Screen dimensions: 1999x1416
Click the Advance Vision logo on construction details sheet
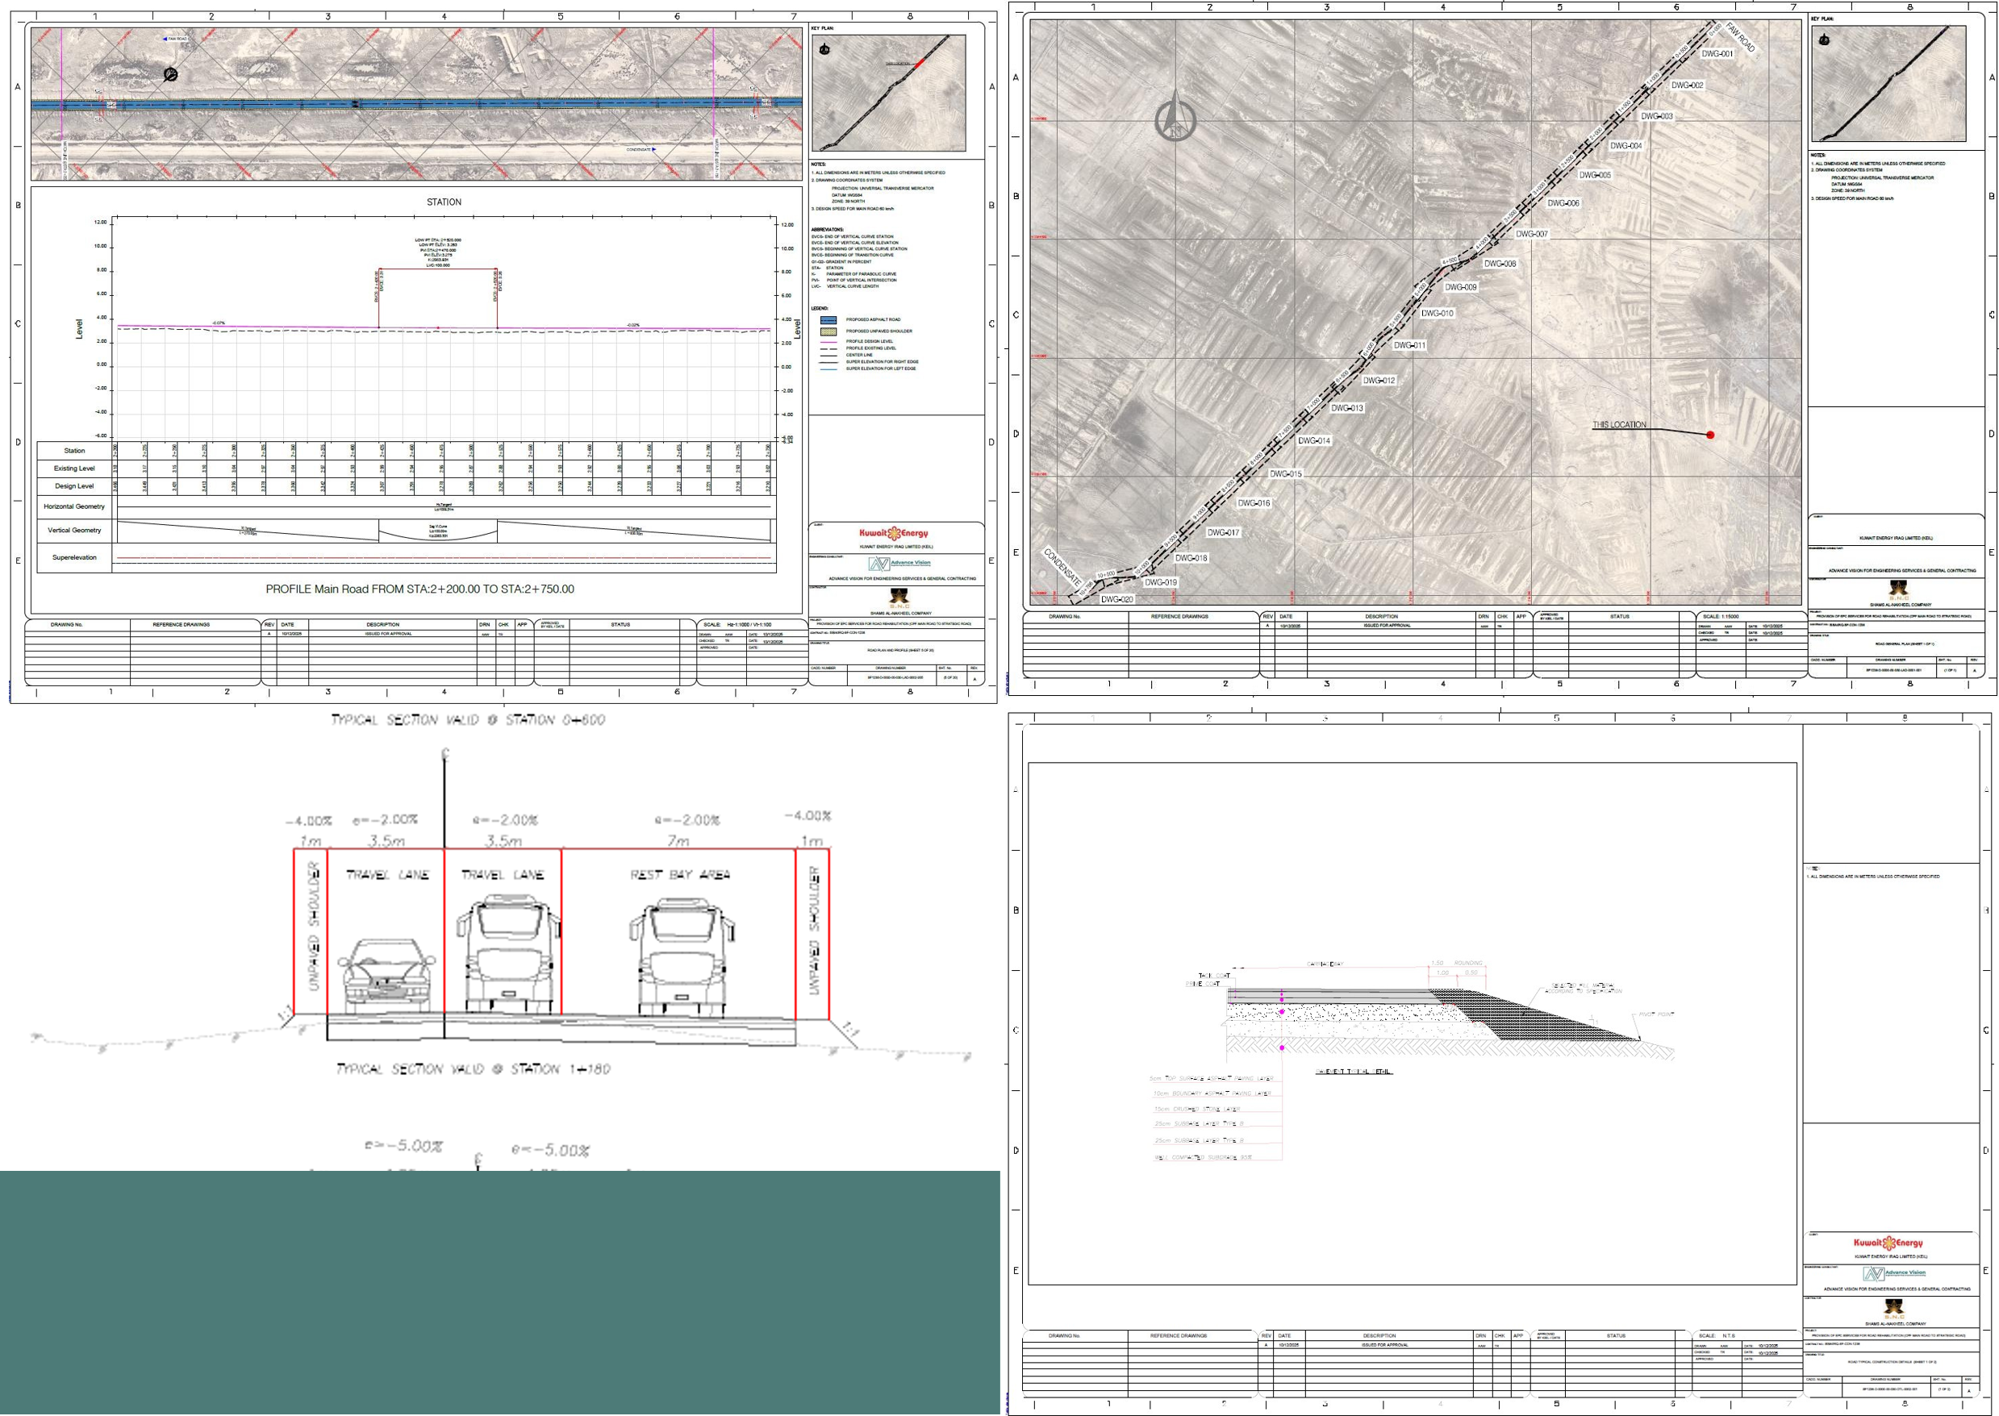(x=1893, y=1273)
